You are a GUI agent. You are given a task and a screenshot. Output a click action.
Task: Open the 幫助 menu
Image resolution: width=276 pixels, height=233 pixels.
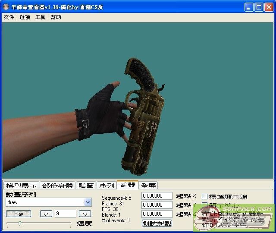click(56, 17)
